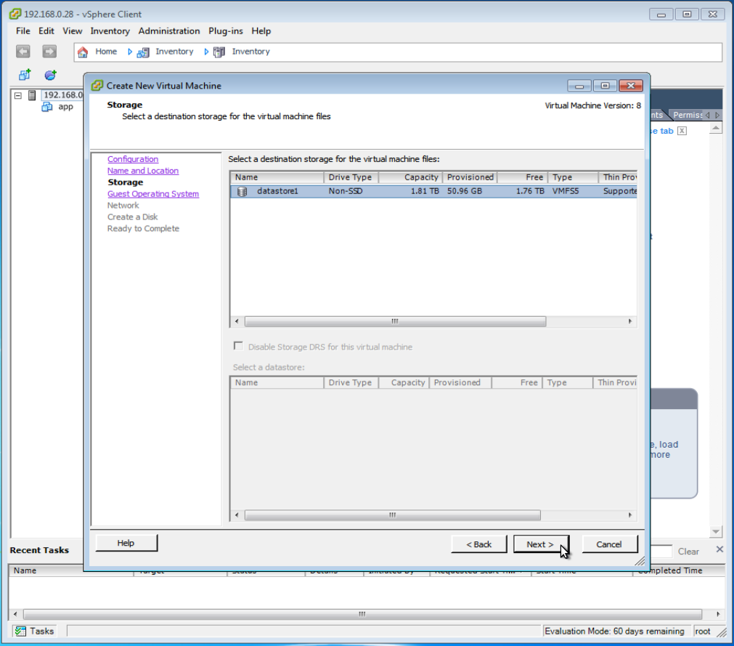Open the File menu
This screenshot has width=734, height=646.
click(23, 31)
